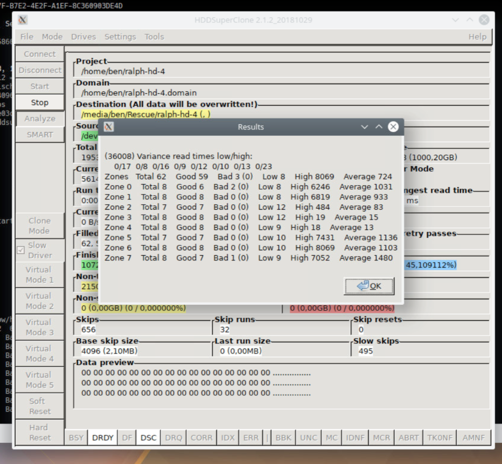Click Skips value 656
Image resolution: width=502 pixels, height=464 pixels.
click(x=88, y=330)
